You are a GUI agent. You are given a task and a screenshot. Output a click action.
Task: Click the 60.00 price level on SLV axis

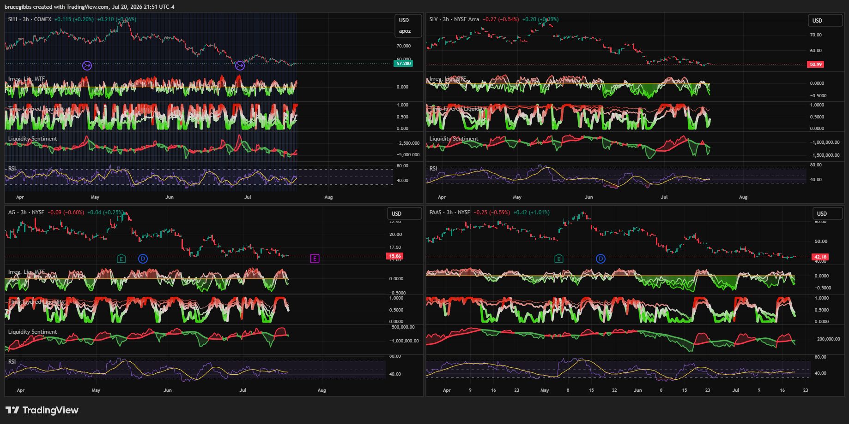point(816,51)
